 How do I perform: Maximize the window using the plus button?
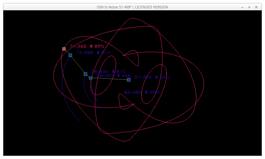click(249, 7)
